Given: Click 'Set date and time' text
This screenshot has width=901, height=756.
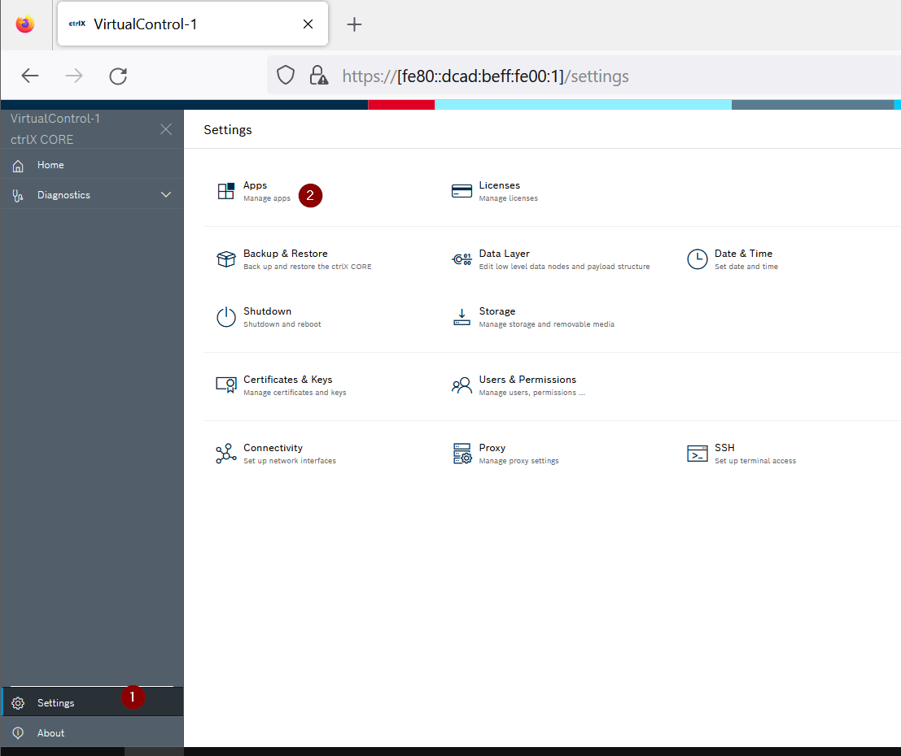Looking at the screenshot, I should point(746,267).
